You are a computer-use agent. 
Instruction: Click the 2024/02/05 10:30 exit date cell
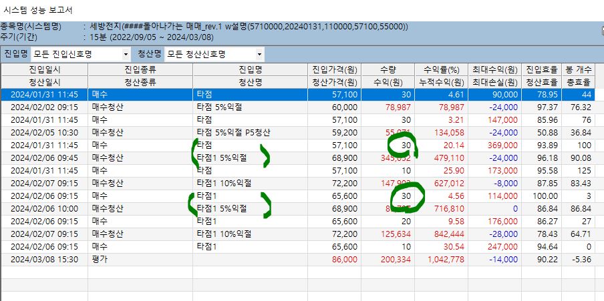pyautogui.click(x=43, y=132)
